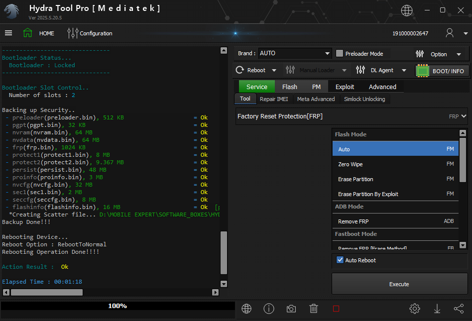The height and width of the screenshot is (321, 472).
Task: Click the 100% progress bar
Action: [118, 306]
